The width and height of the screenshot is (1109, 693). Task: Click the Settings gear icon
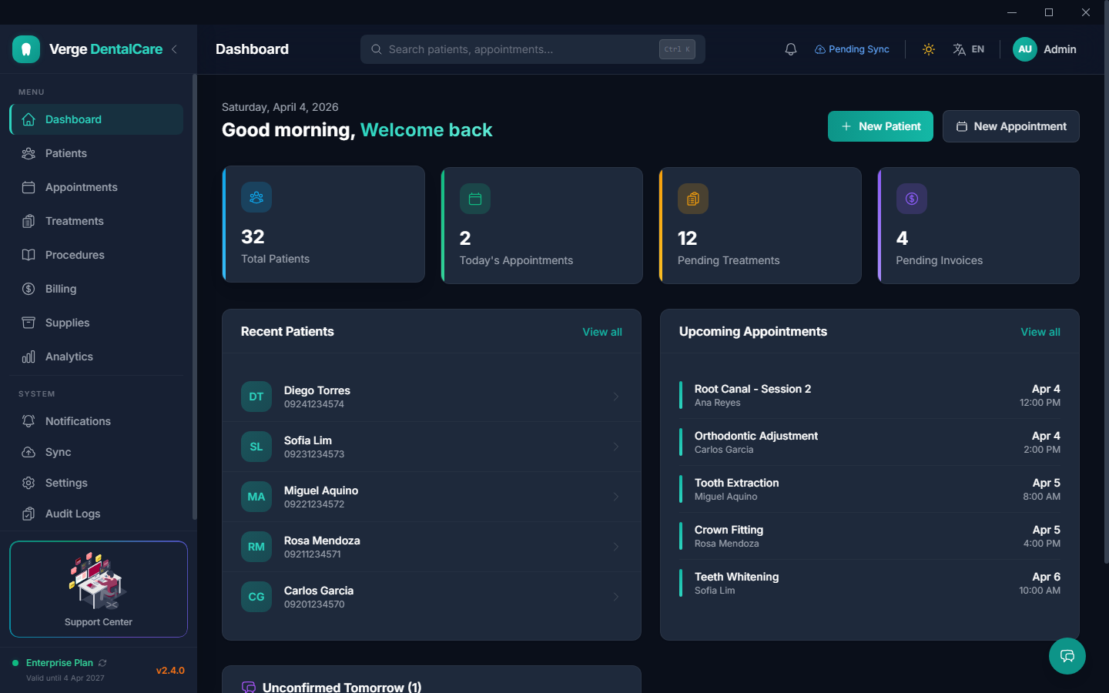(28, 483)
